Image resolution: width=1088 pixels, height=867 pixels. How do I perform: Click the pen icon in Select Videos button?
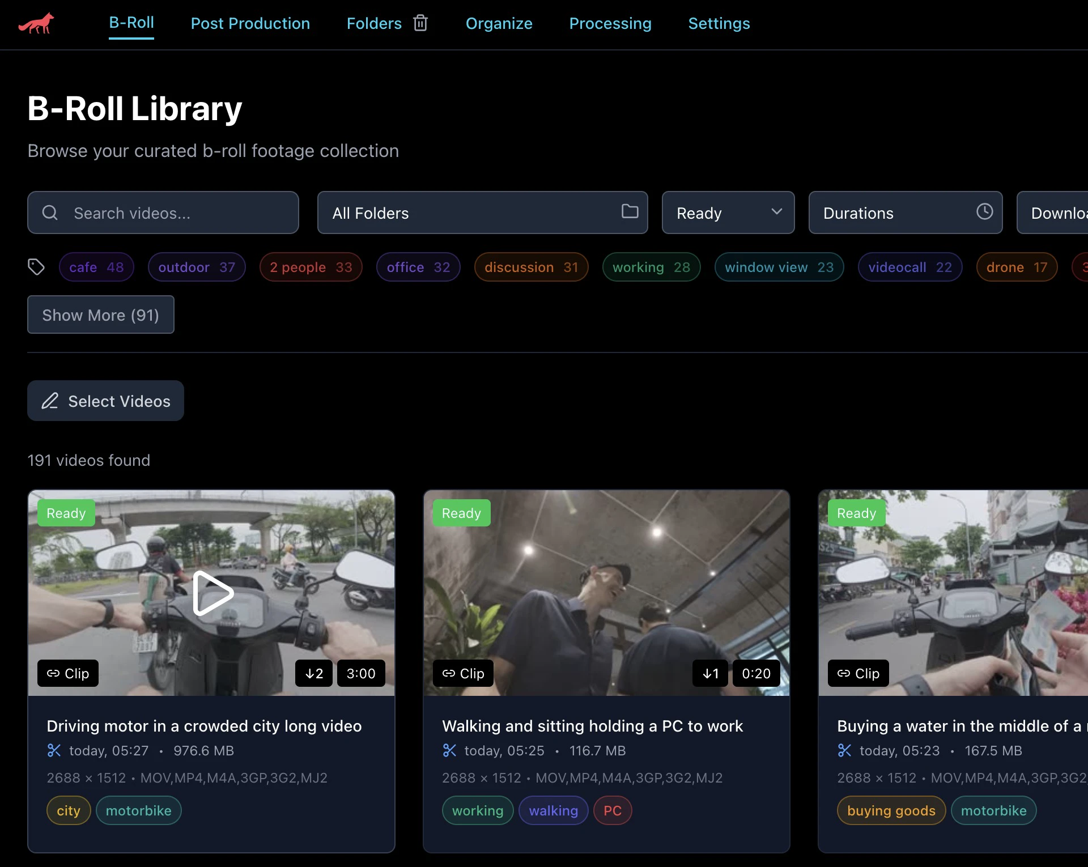tap(50, 401)
